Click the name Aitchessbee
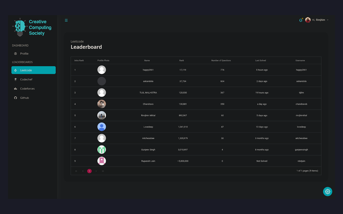Screen dimensions: 343x214 click(148, 138)
